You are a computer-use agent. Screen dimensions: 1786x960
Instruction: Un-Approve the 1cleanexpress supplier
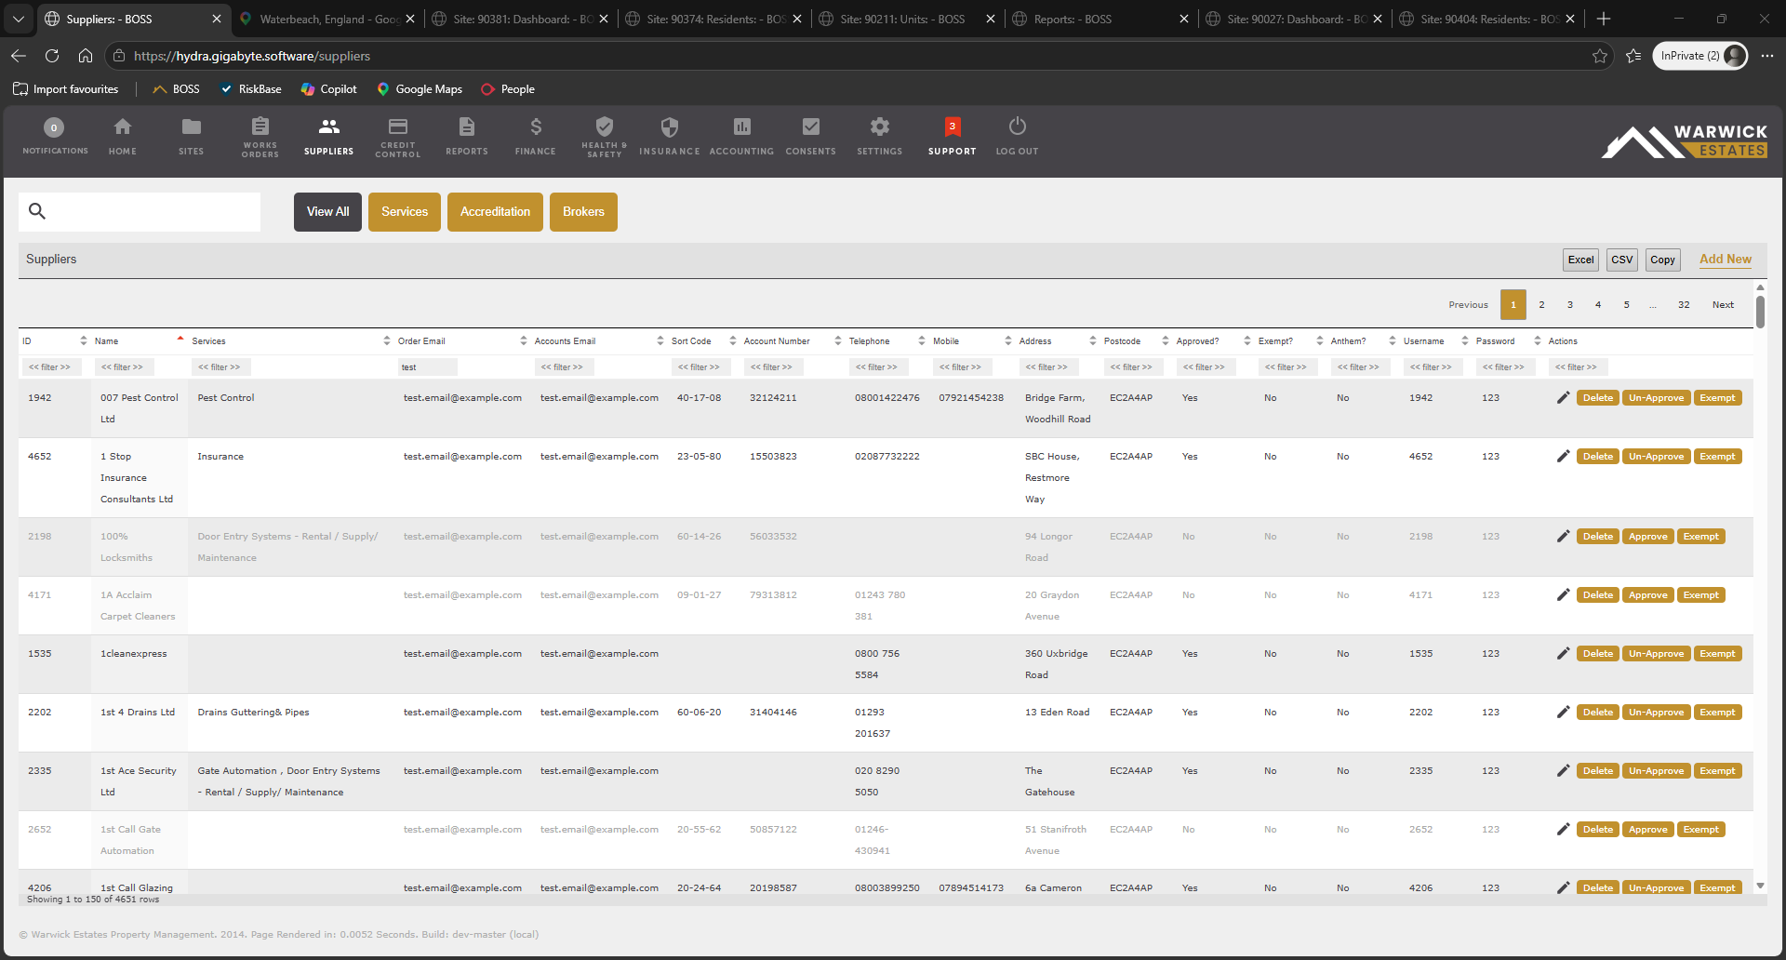(1656, 653)
